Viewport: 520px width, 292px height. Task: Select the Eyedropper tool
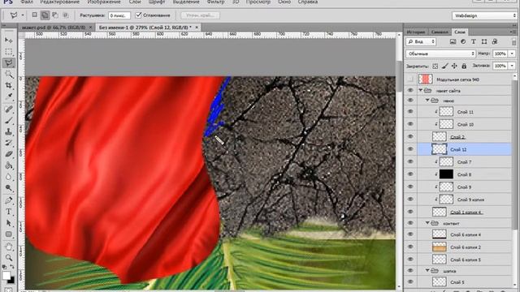click(x=9, y=97)
